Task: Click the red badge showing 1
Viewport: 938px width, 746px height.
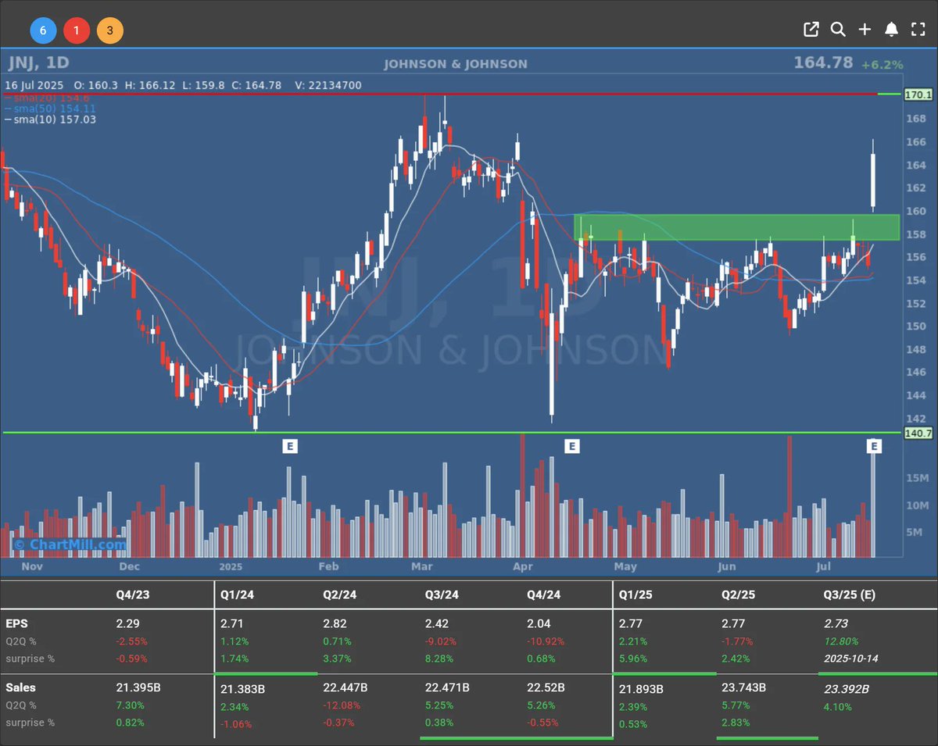Action: tap(76, 31)
